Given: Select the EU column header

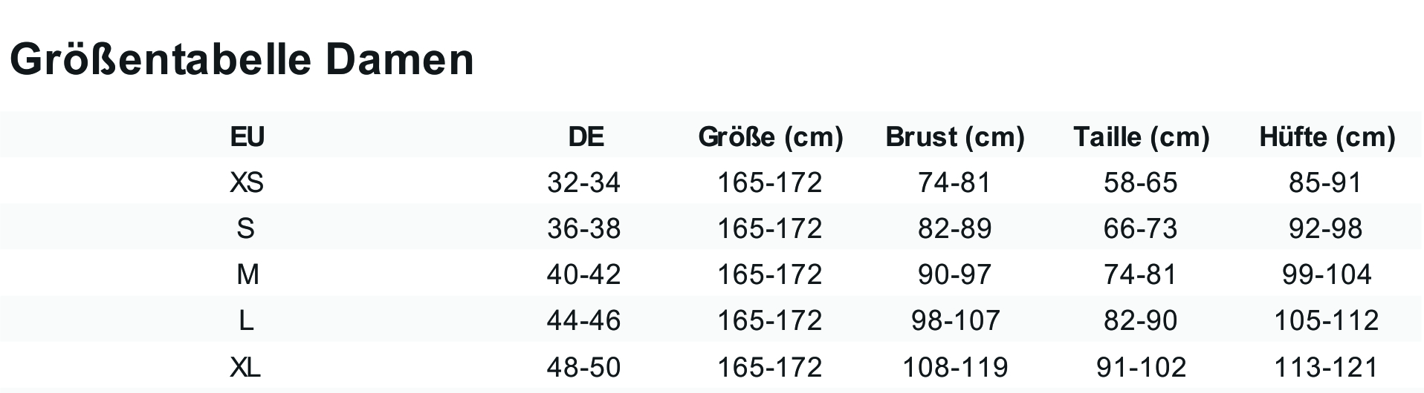Looking at the screenshot, I should click(247, 136).
